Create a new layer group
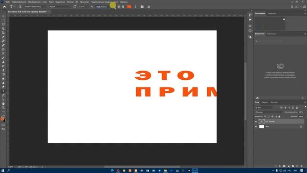 click(293, 166)
